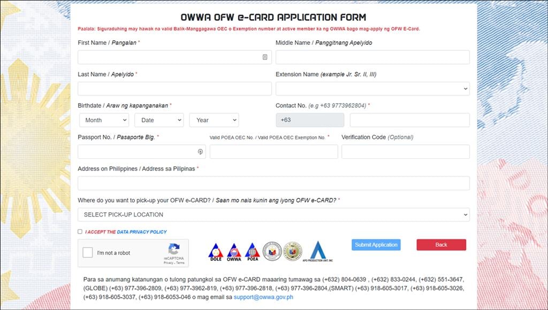
Task: Click the first round government seal
Action: tap(272, 251)
